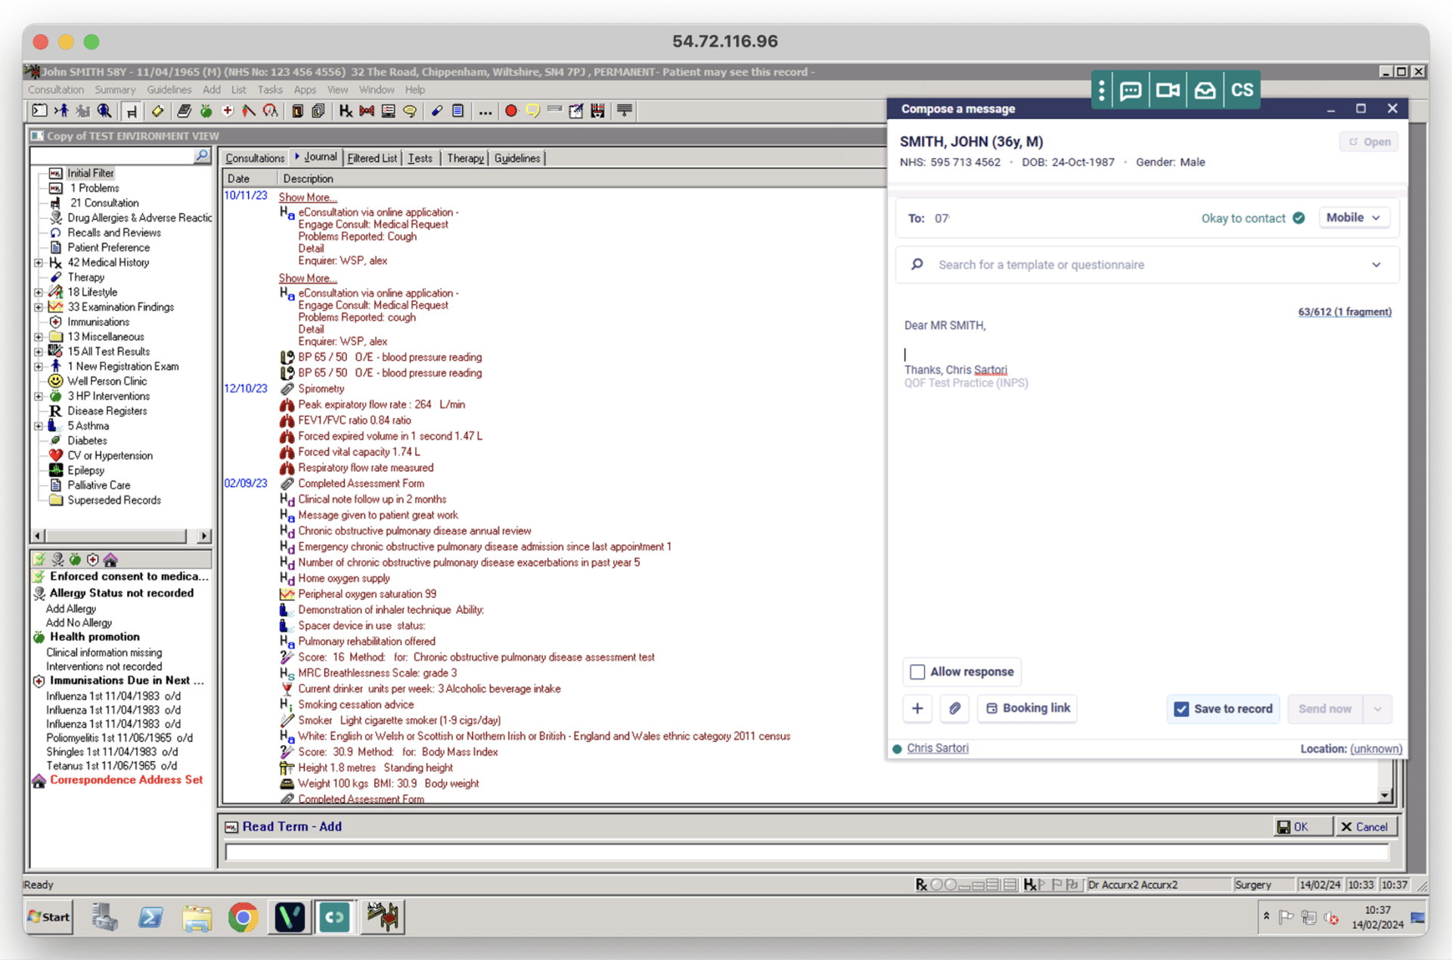This screenshot has width=1452, height=960.
Task: Click the first Show More link
Action: coord(307,197)
